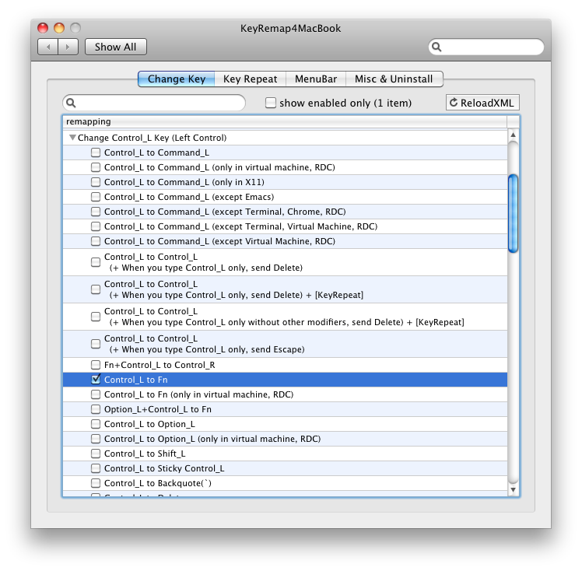Click the forward navigation arrow in toolbar
The width and height of the screenshot is (582, 571).
tap(68, 47)
